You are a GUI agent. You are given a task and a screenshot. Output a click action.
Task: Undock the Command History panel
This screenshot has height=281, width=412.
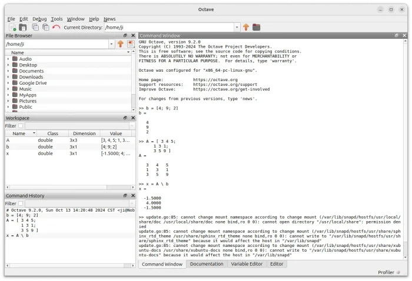click(125, 196)
